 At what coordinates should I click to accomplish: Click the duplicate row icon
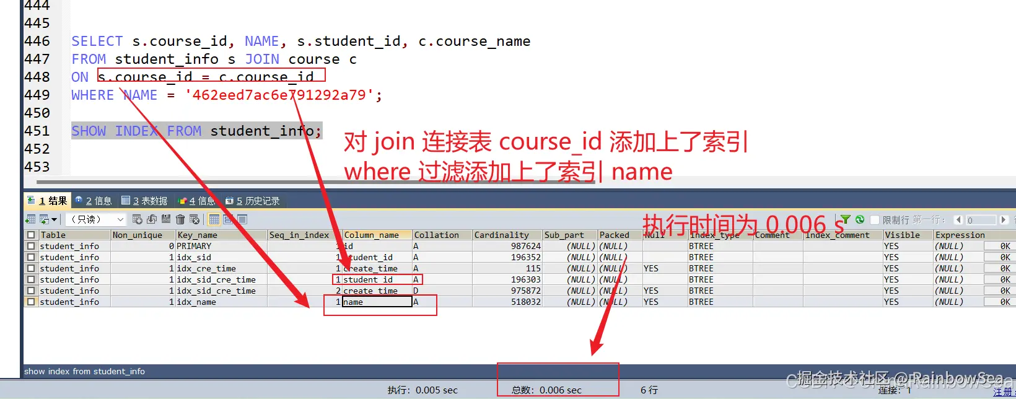point(152,219)
